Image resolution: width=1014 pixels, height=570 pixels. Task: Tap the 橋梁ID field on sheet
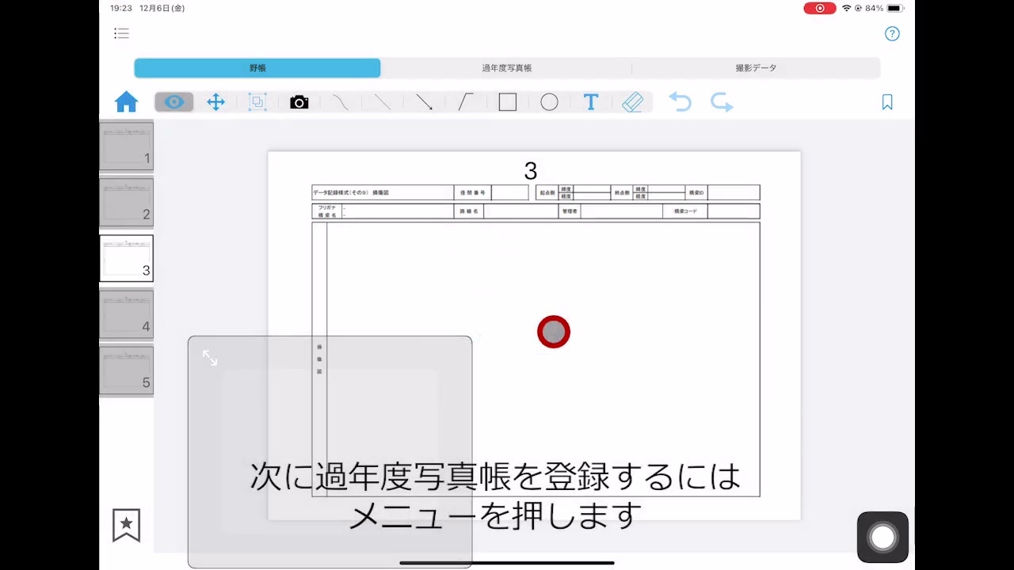pos(734,192)
